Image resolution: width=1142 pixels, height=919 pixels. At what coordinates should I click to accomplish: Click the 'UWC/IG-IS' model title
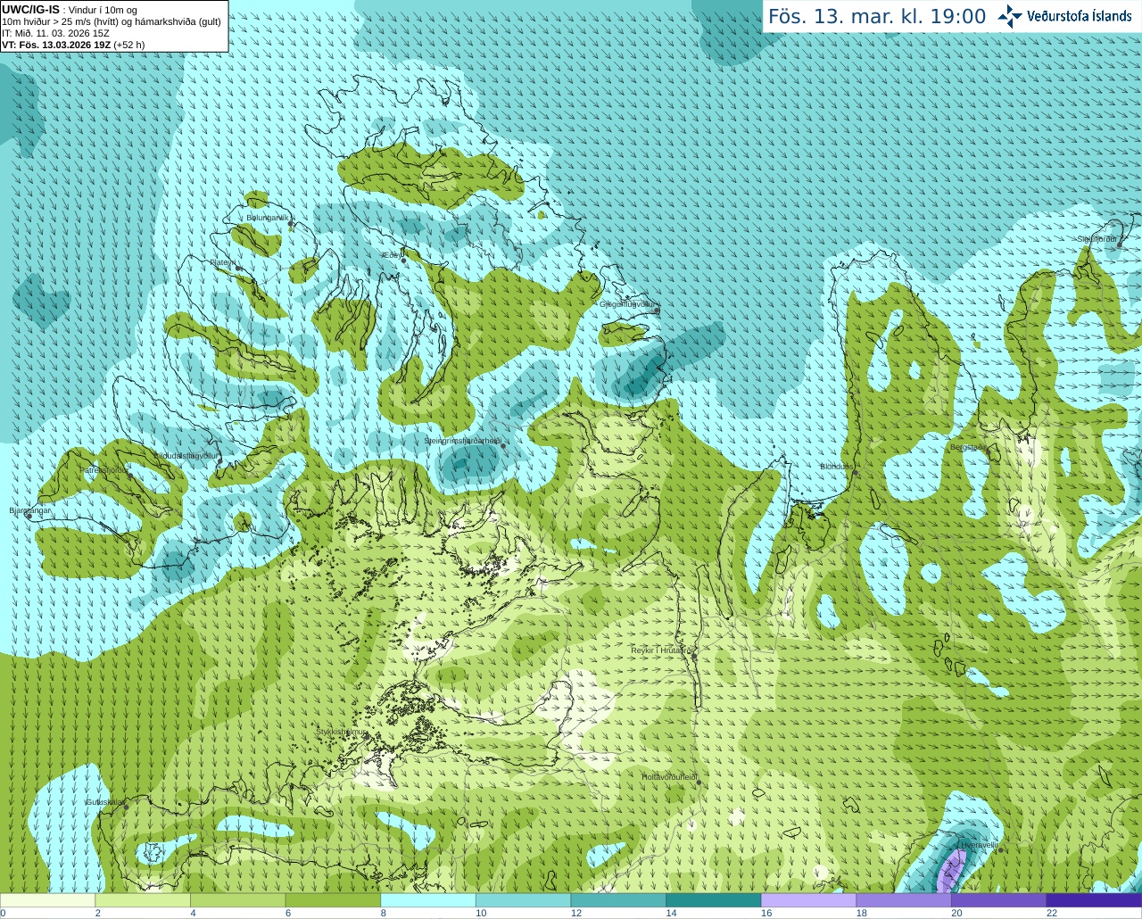point(30,9)
